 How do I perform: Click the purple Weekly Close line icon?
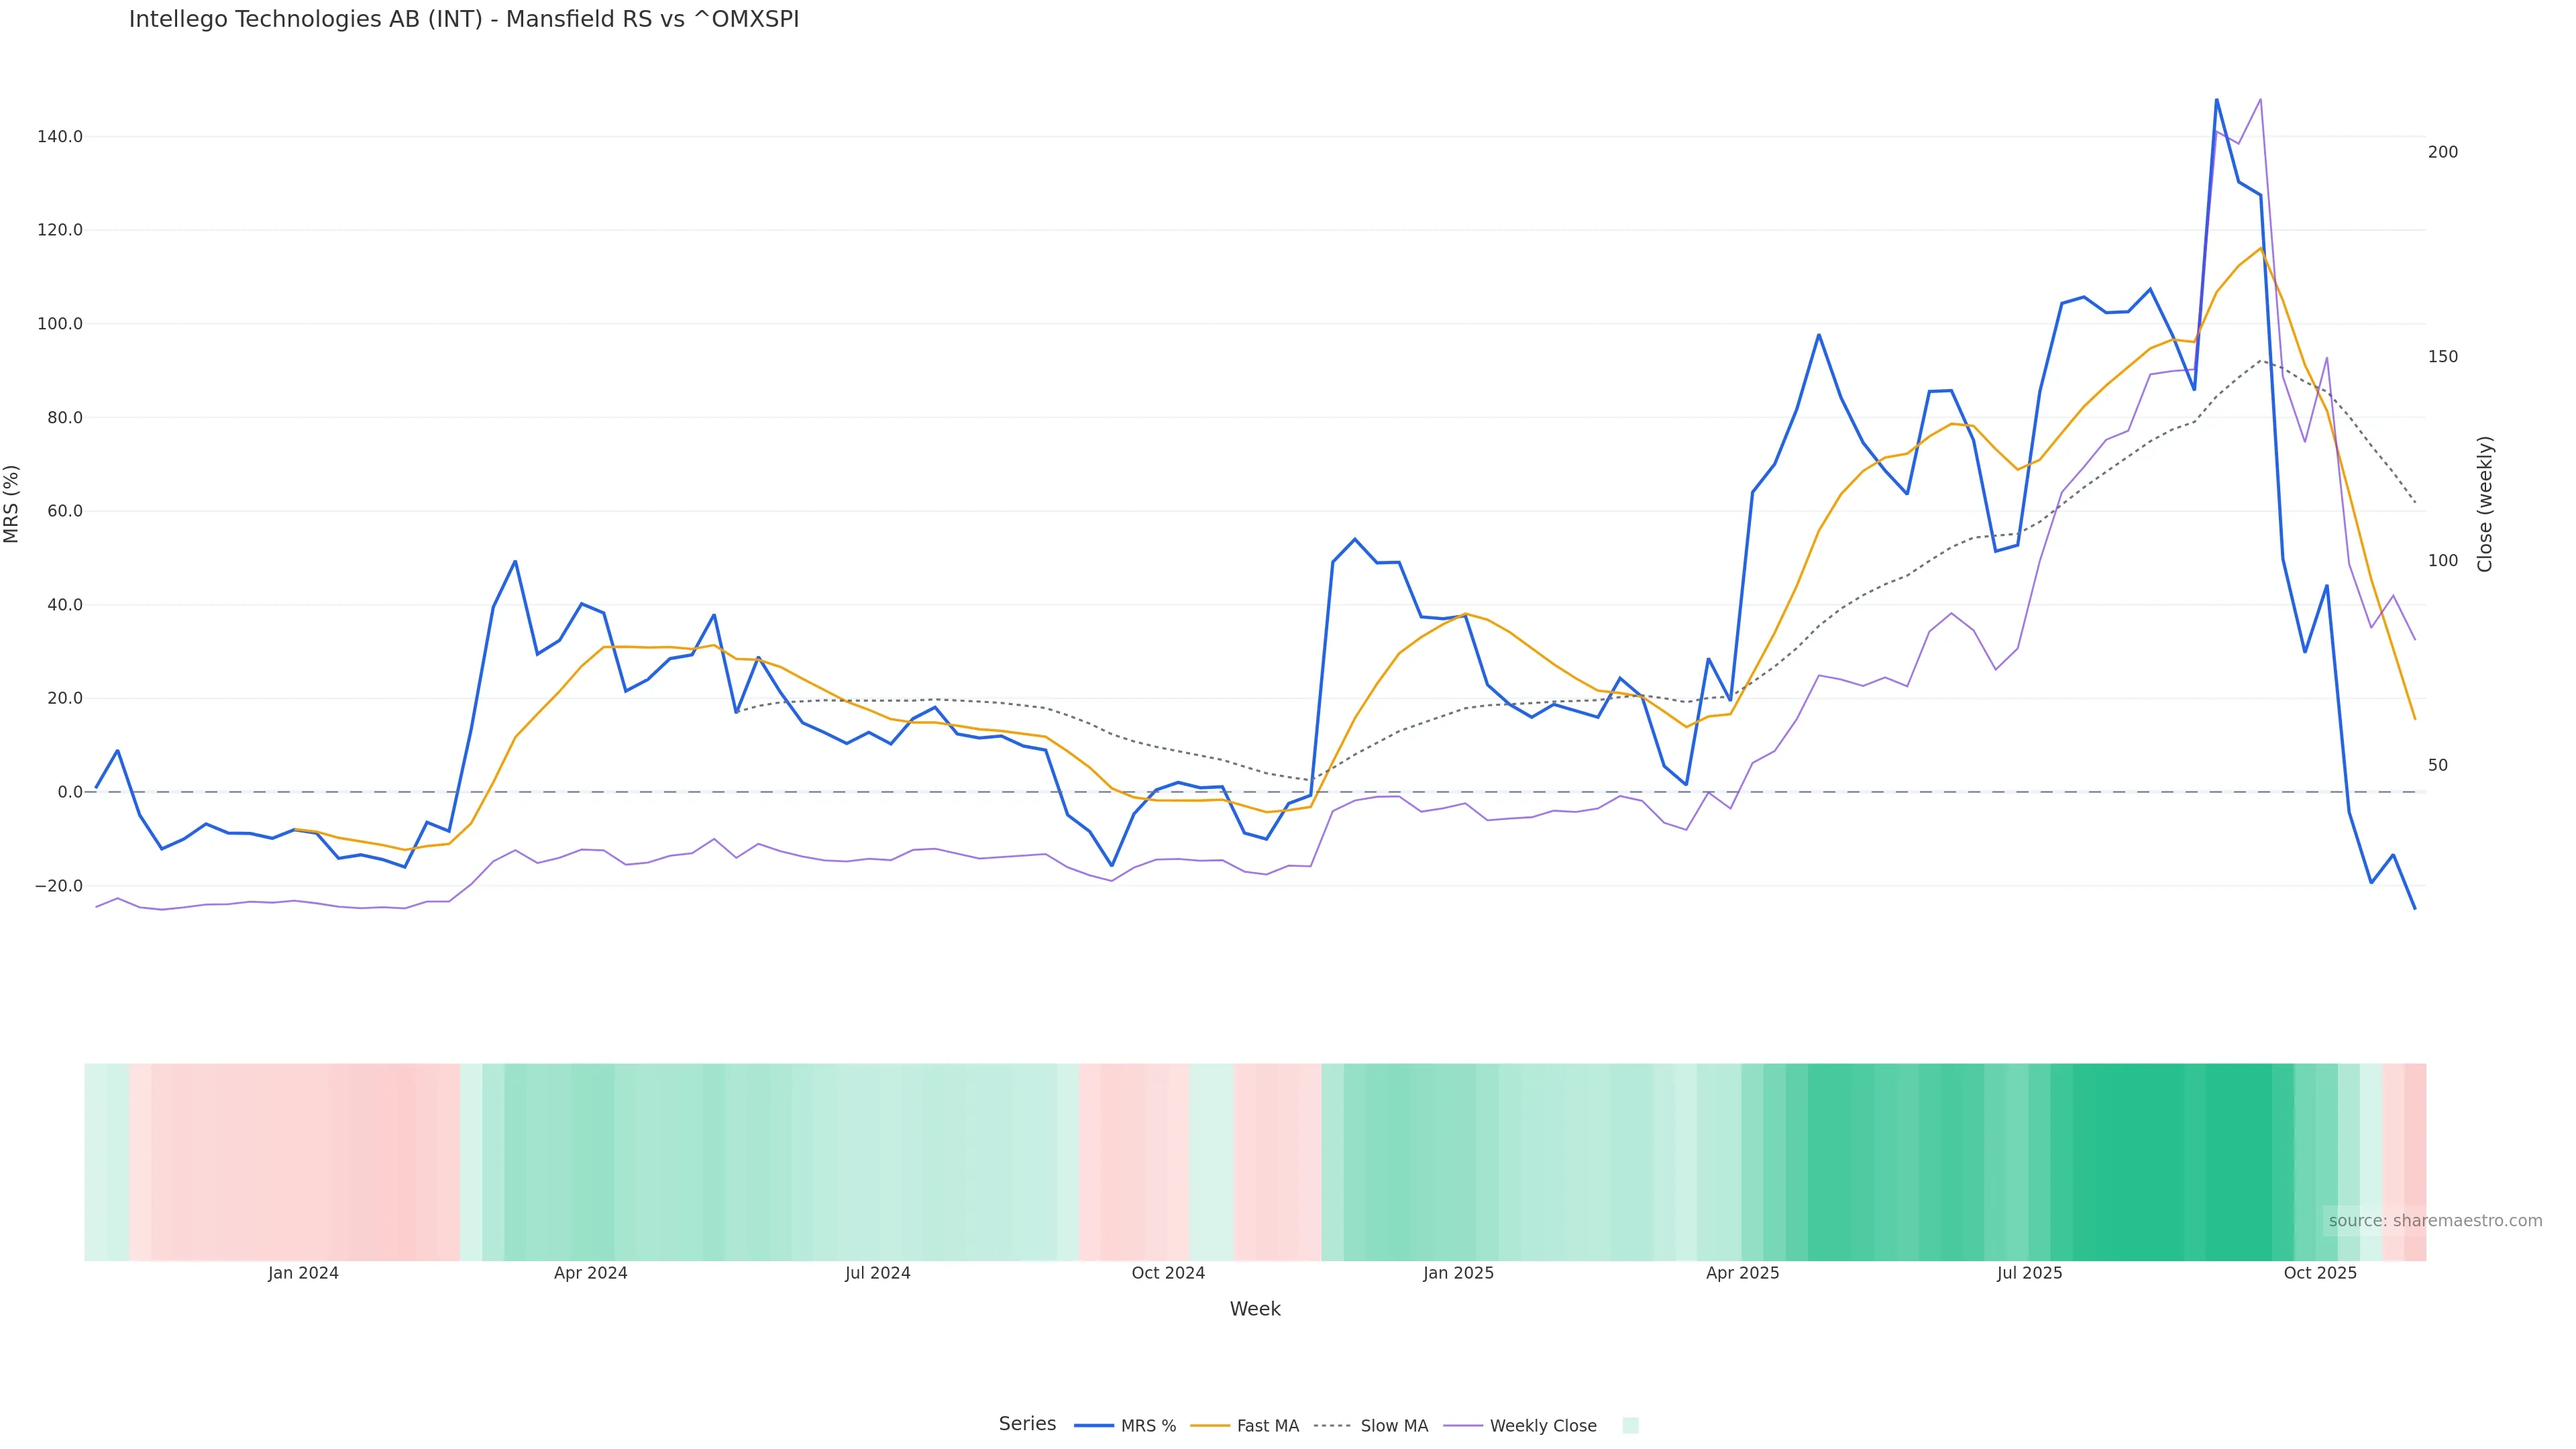[x=1463, y=1426]
